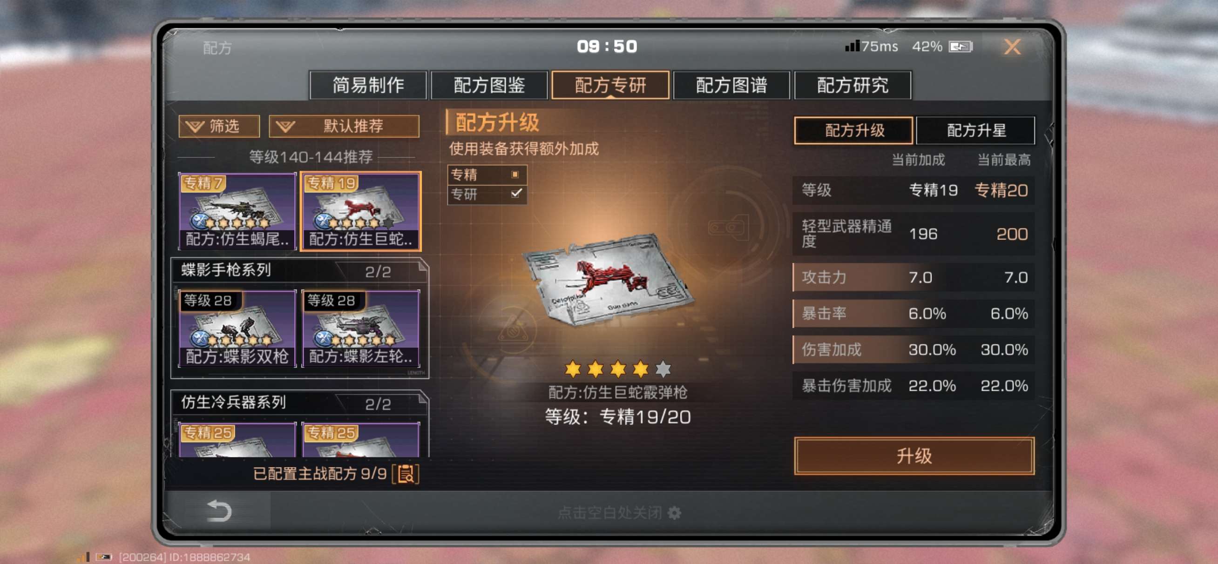Viewport: 1218px width, 564px height.
Task: Close the recipe window with the X
Action: [x=1012, y=47]
